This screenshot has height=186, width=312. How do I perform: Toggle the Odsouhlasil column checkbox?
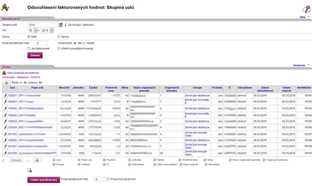(130, 165)
